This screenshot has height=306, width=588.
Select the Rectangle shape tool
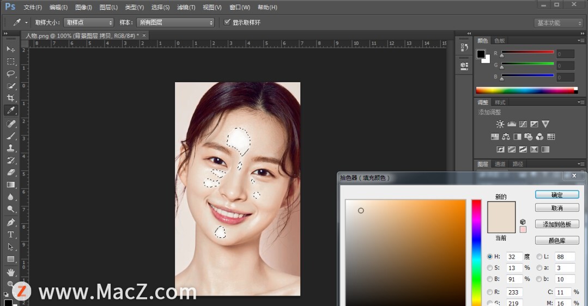click(x=11, y=259)
